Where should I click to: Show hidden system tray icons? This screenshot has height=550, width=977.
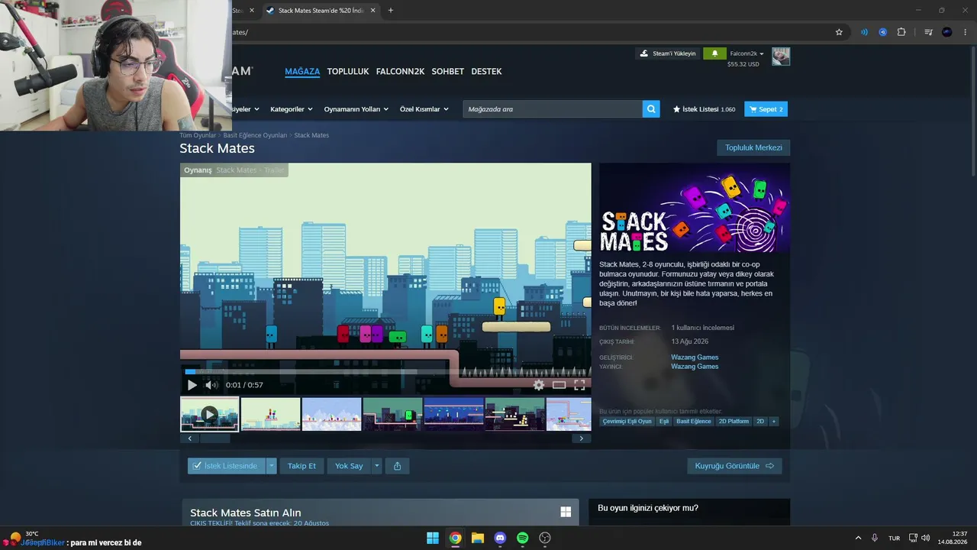[858, 538]
